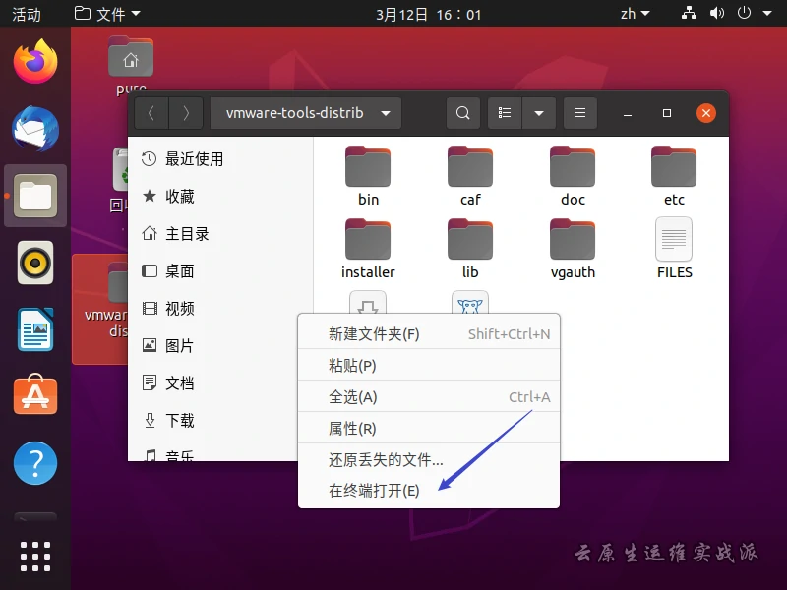Open the Help app in dock

pyautogui.click(x=35, y=463)
